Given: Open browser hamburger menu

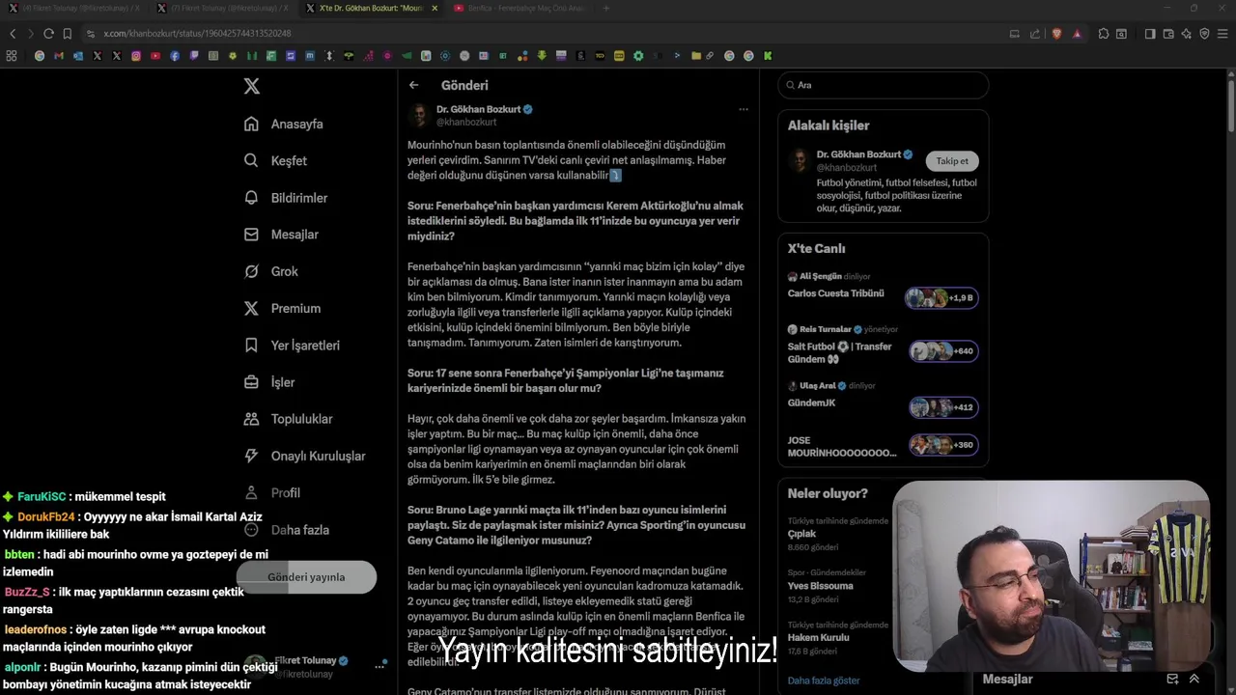Looking at the screenshot, I should pyautogui.click(x=1222, y=34).
